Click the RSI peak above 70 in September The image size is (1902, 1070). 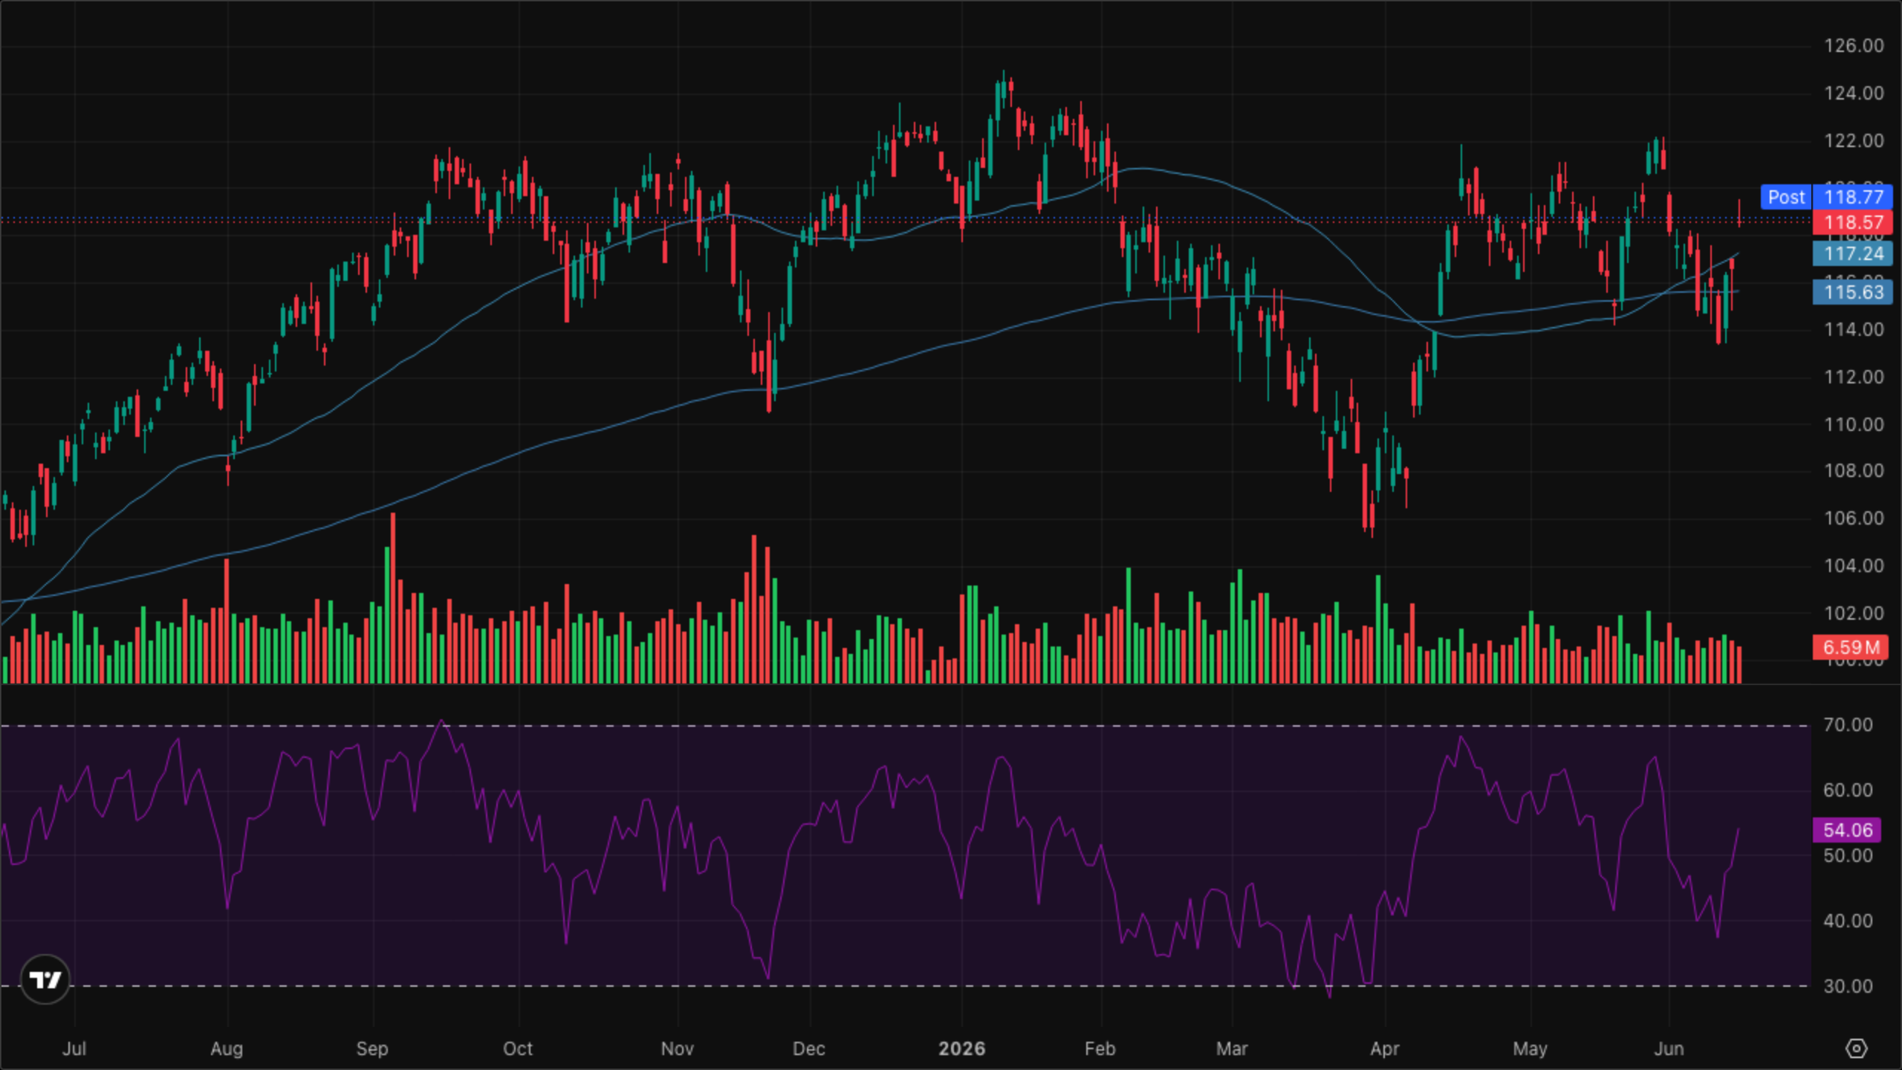[x=442, y=722]
